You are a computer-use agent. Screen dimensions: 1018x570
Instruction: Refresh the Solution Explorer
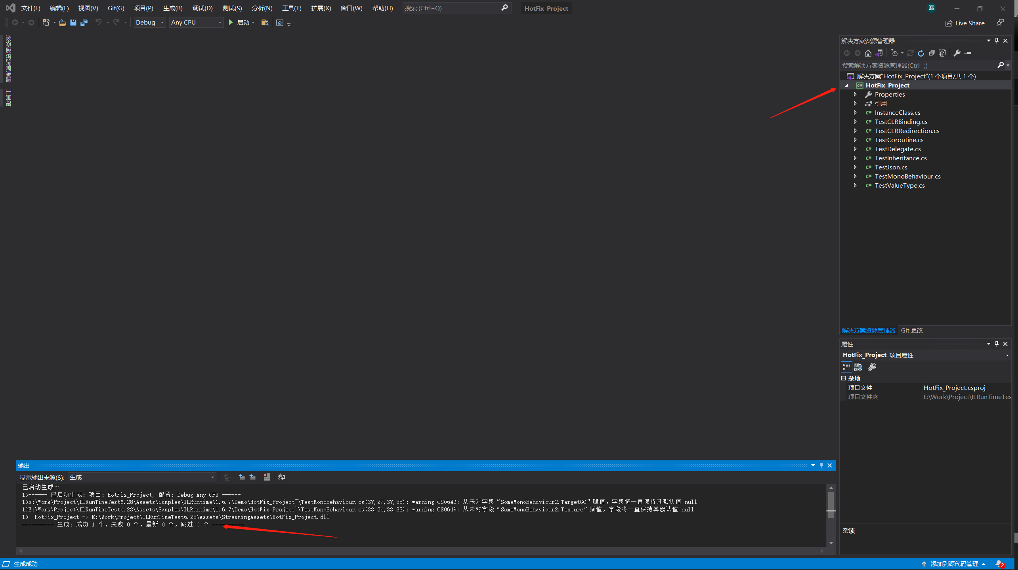(x=920, y=53)
